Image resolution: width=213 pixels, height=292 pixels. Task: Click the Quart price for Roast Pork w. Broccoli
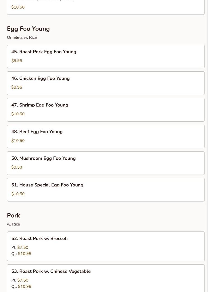[x=25, y=254]
